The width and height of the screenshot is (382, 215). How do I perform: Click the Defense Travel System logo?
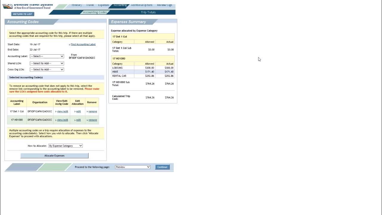28,6
